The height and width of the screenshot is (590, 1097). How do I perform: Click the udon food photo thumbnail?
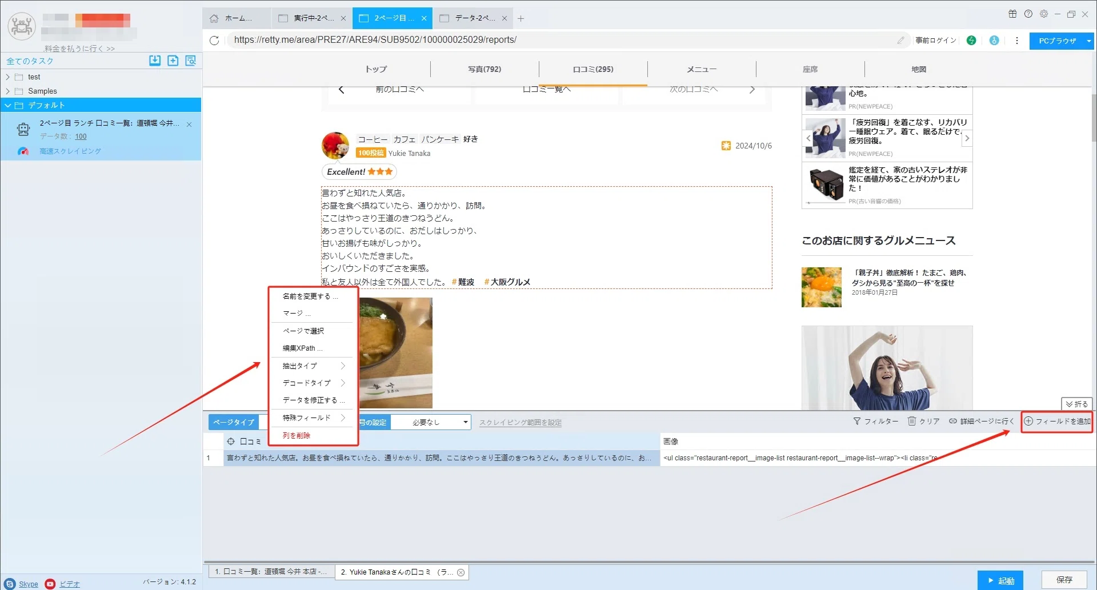click(395, 352)
